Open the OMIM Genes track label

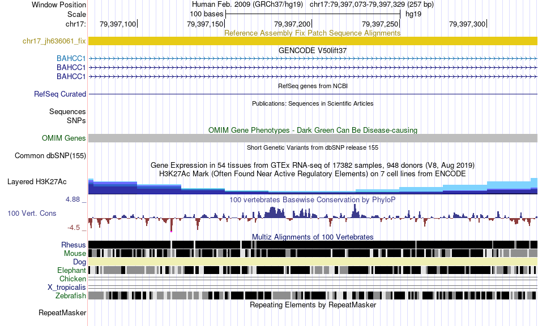point(64,138)
